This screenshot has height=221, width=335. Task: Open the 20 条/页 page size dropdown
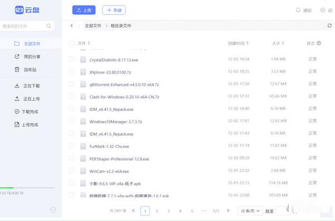[250, 211]
